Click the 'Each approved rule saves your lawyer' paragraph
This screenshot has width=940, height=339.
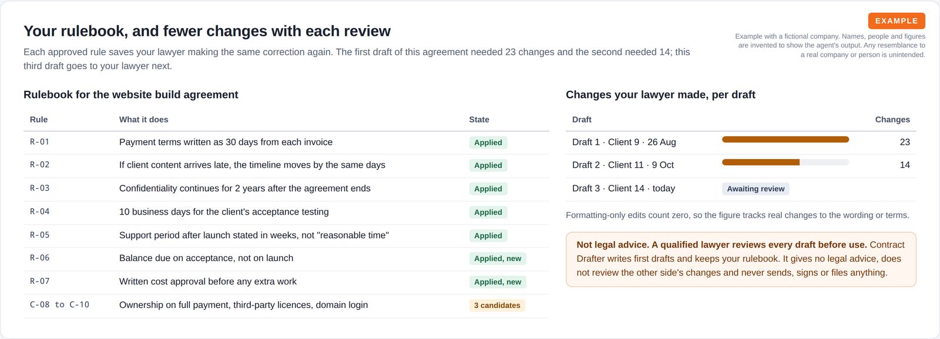[x=357, y=59]
